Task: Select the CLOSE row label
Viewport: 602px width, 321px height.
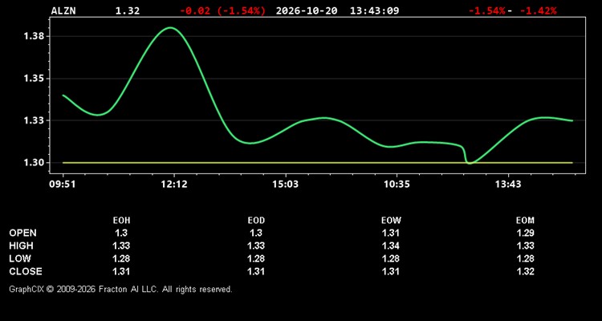Action: (26, 271)
